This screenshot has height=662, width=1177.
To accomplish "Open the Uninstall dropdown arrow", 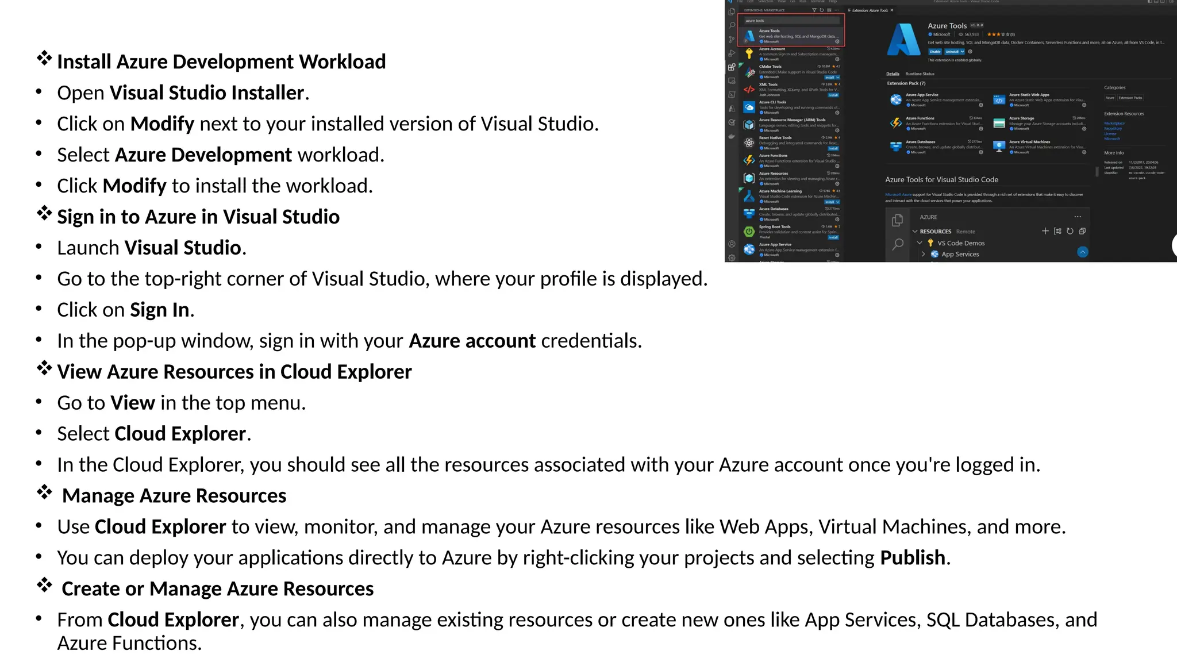I will pos(962,52).
